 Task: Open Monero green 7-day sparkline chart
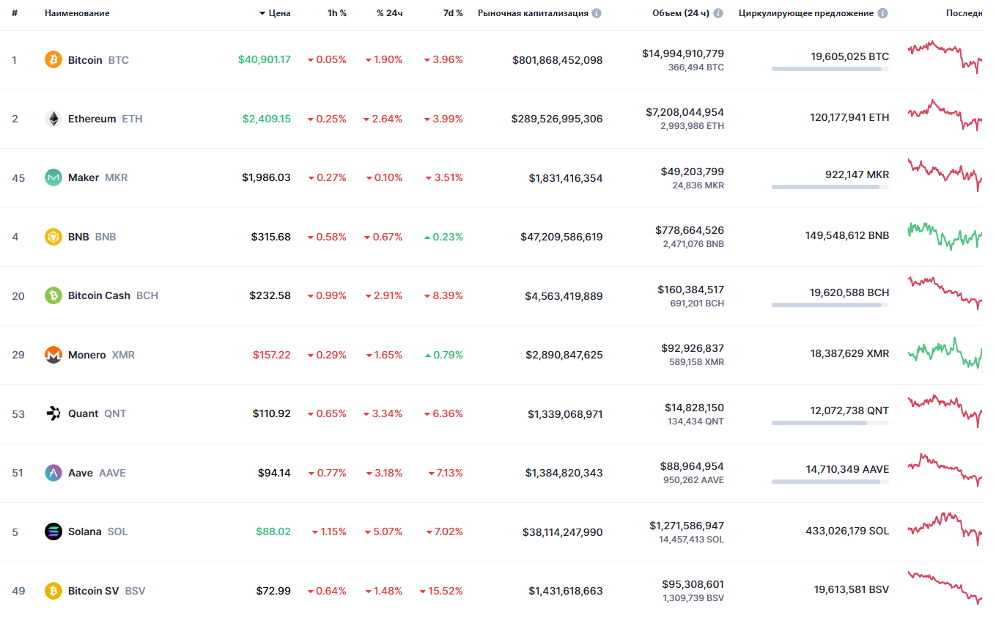(945, 353)
